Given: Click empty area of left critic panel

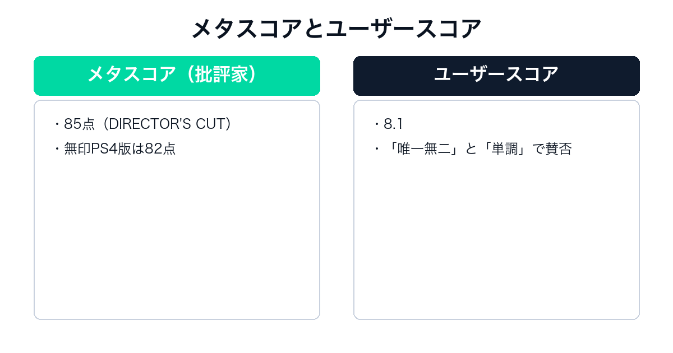Looking at the screenshot, I should 177,241.
